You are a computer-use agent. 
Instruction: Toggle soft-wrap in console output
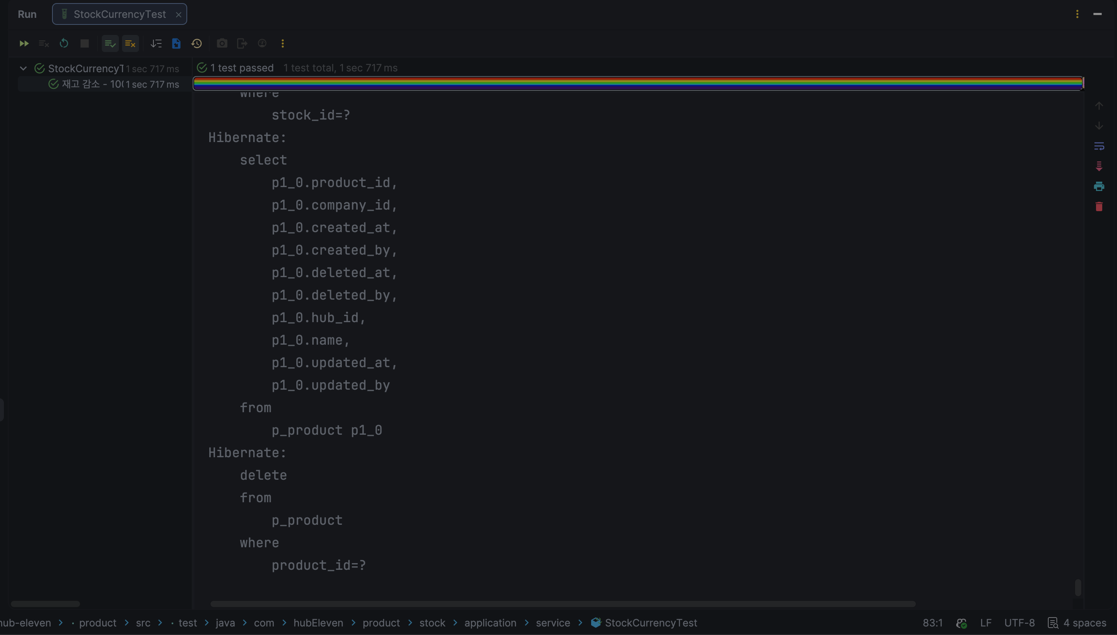(1099, 146)
